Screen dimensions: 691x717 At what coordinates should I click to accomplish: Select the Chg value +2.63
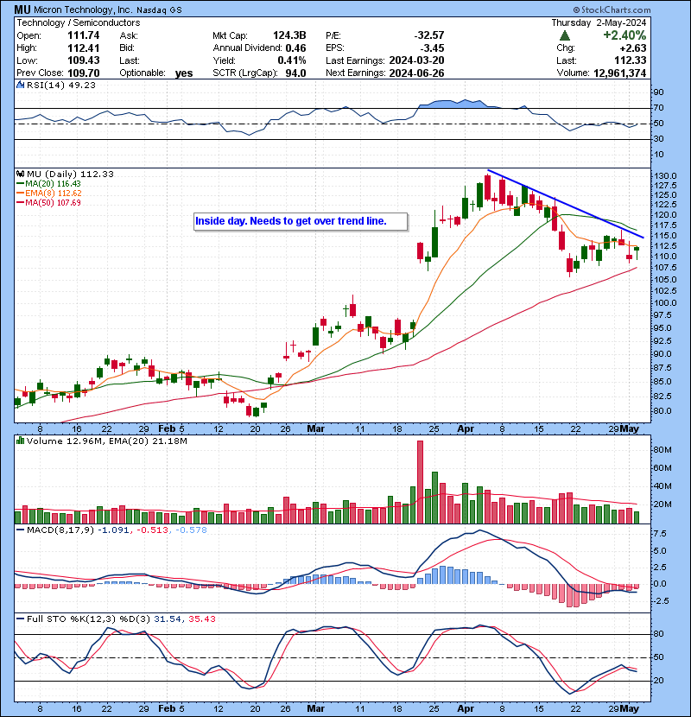point(633,48)
